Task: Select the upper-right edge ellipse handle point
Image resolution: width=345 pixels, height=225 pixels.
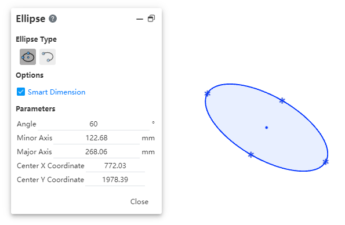Action: click(282, 100)
